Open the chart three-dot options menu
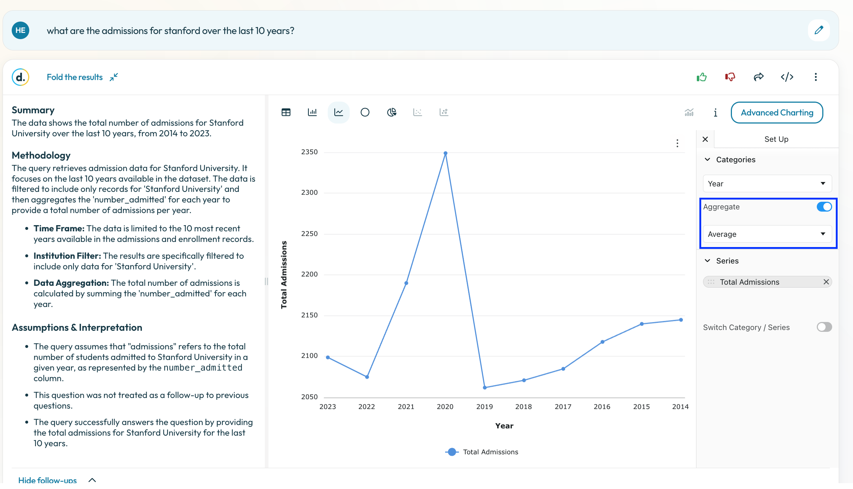853x489 pixels. click(x=677, y=143)
